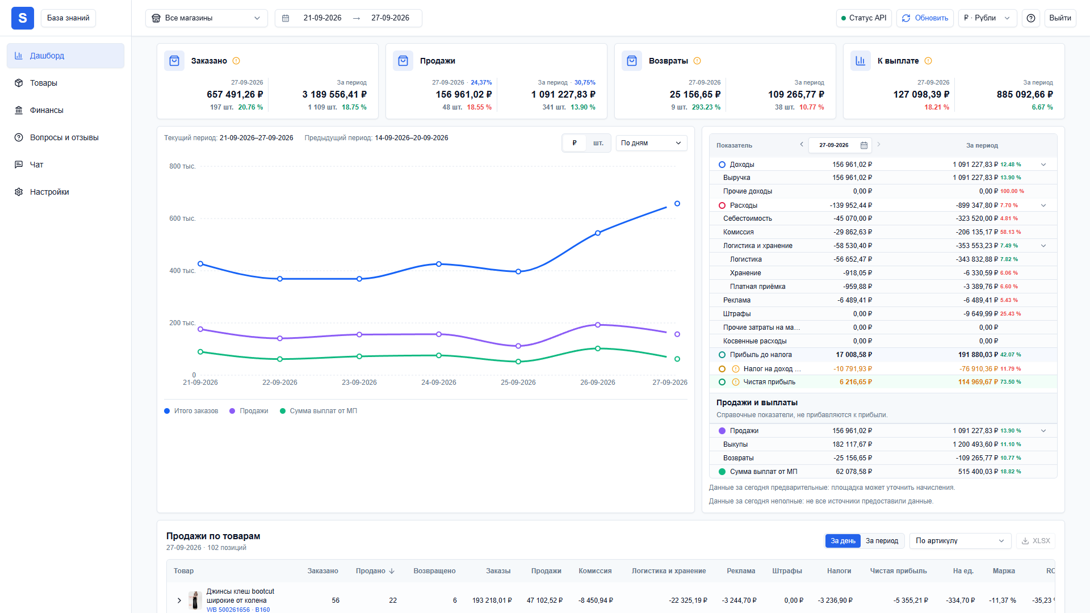Open calendar icon beside 27-09-2026 in table
1090x613 pixels.
point(864,145)
